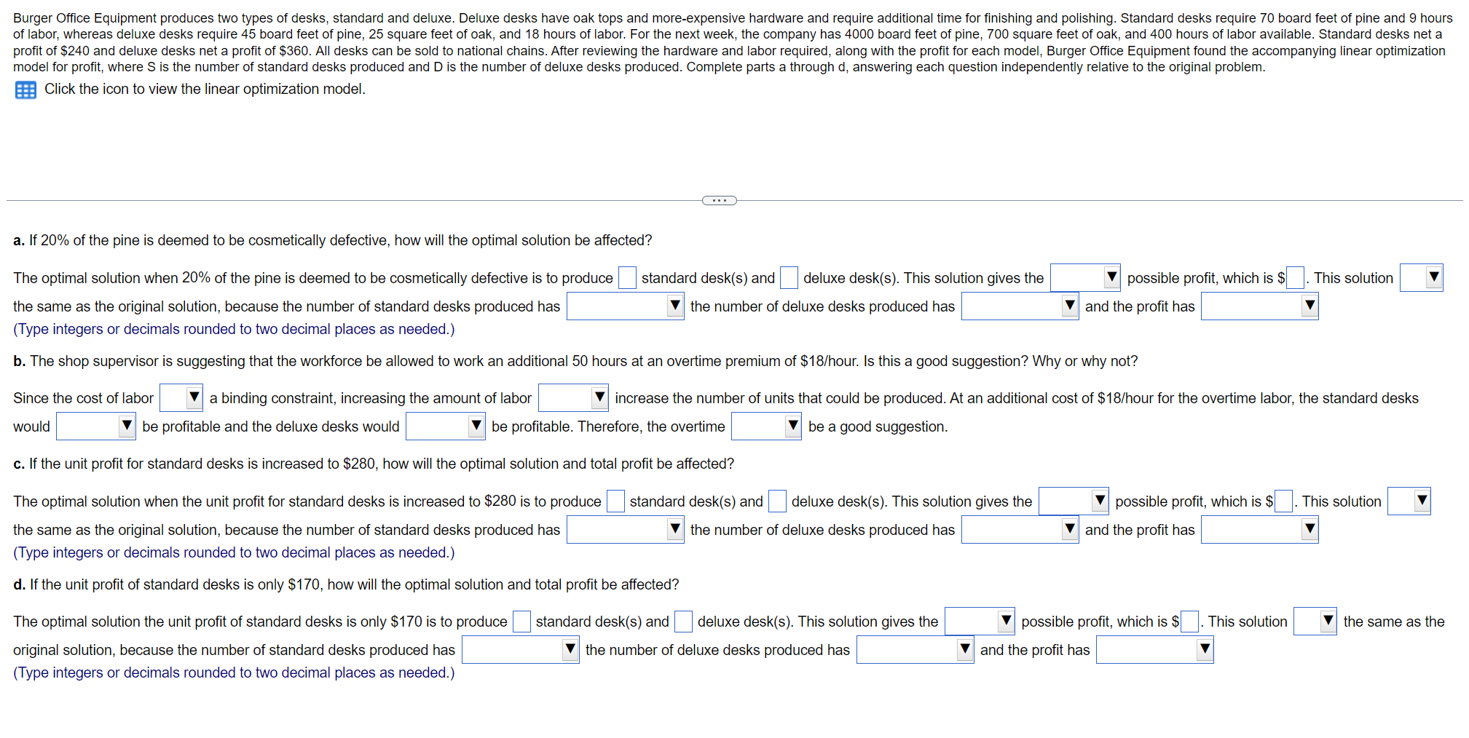Open part a deluxe desks produced has dropdown
Screen dimensions: 1469x738
[1020, 306]
